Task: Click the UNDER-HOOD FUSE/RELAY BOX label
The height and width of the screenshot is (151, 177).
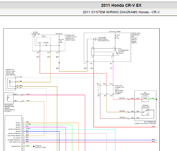Action: (136, 38)
